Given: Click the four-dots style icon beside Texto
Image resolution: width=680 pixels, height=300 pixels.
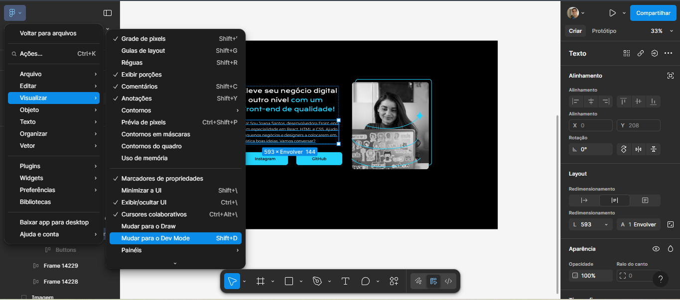Looking at the screenshot, I should coord(627,53).
